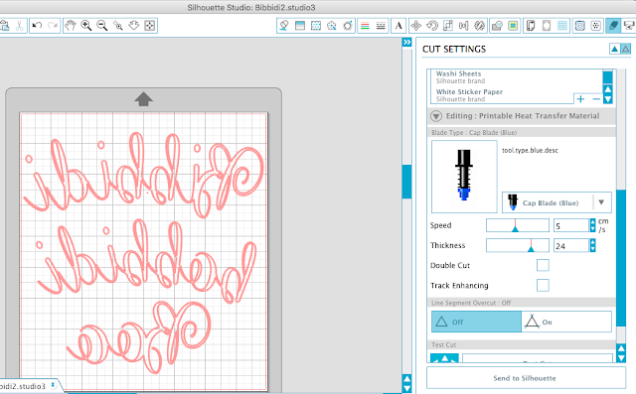636x394 pixels.
Task: Open the Line Color panel
Action: coord(365,26)
